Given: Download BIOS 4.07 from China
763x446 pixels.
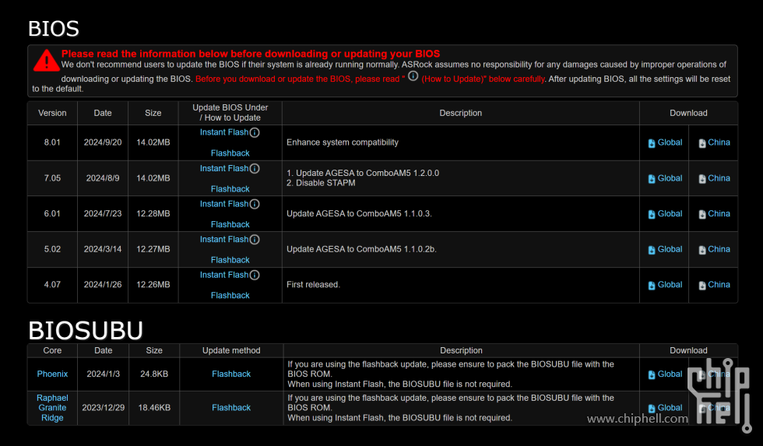Looking at the screenshot, I should click(715, 285).
